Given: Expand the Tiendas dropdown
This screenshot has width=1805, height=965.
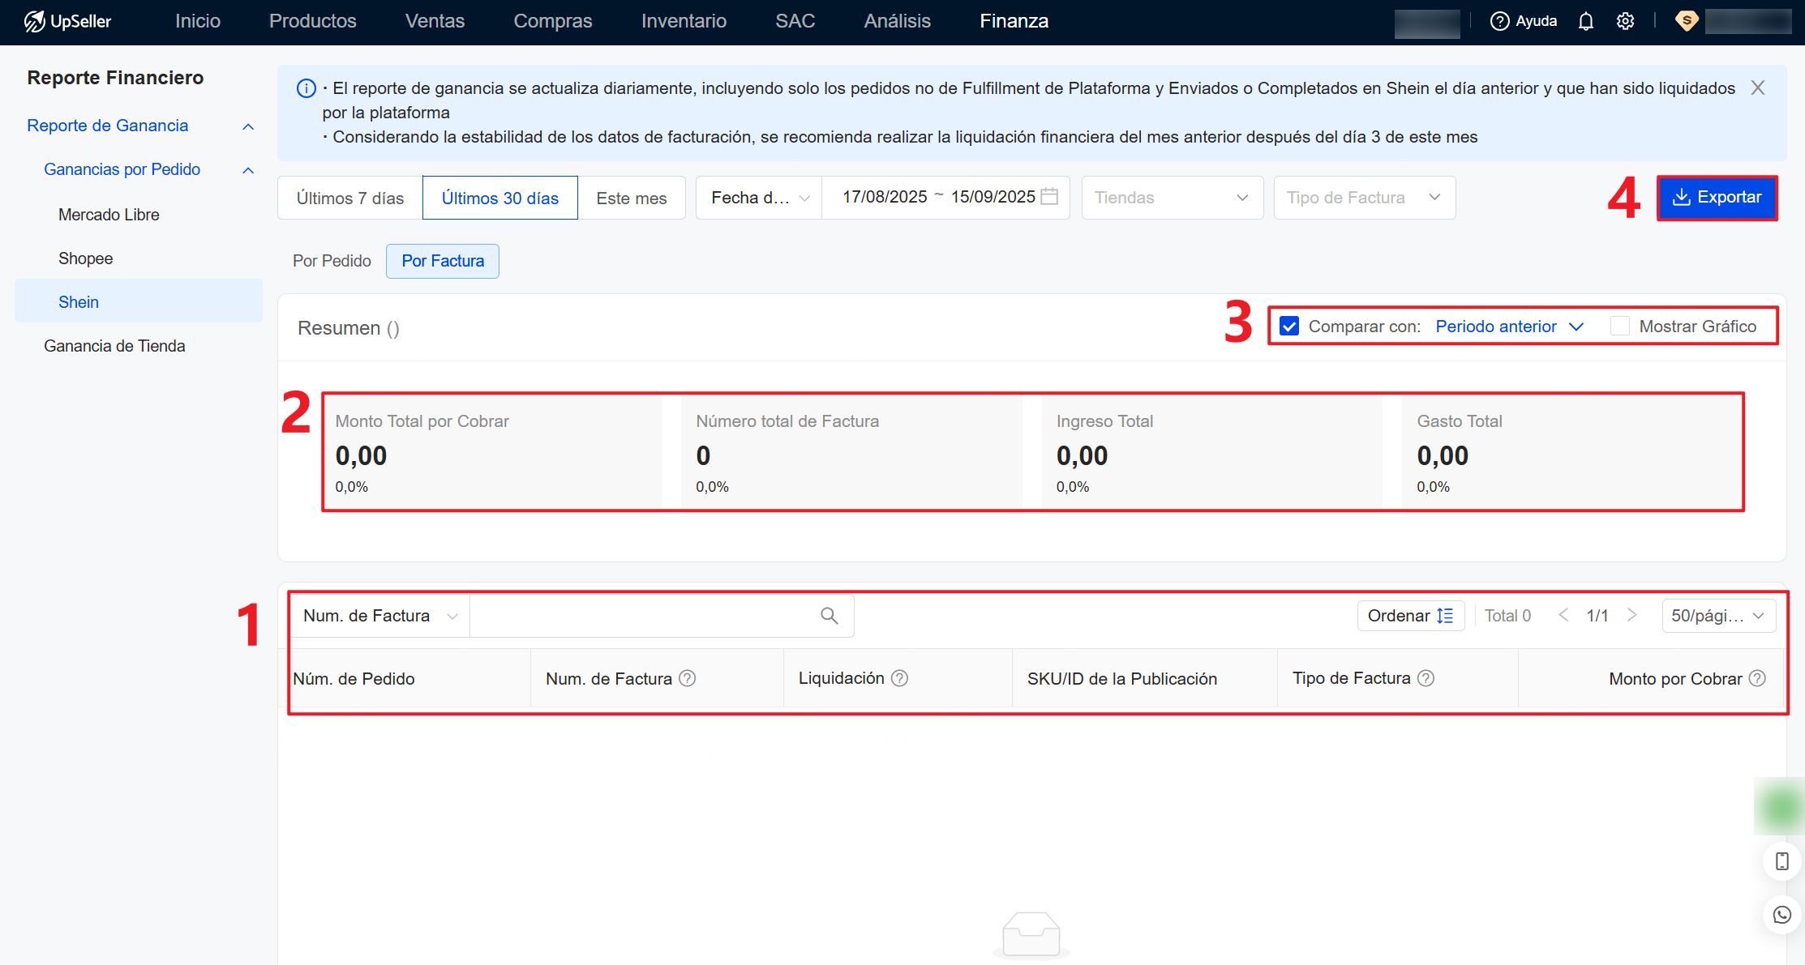Looking at the screenshot, I should 1172,198.
